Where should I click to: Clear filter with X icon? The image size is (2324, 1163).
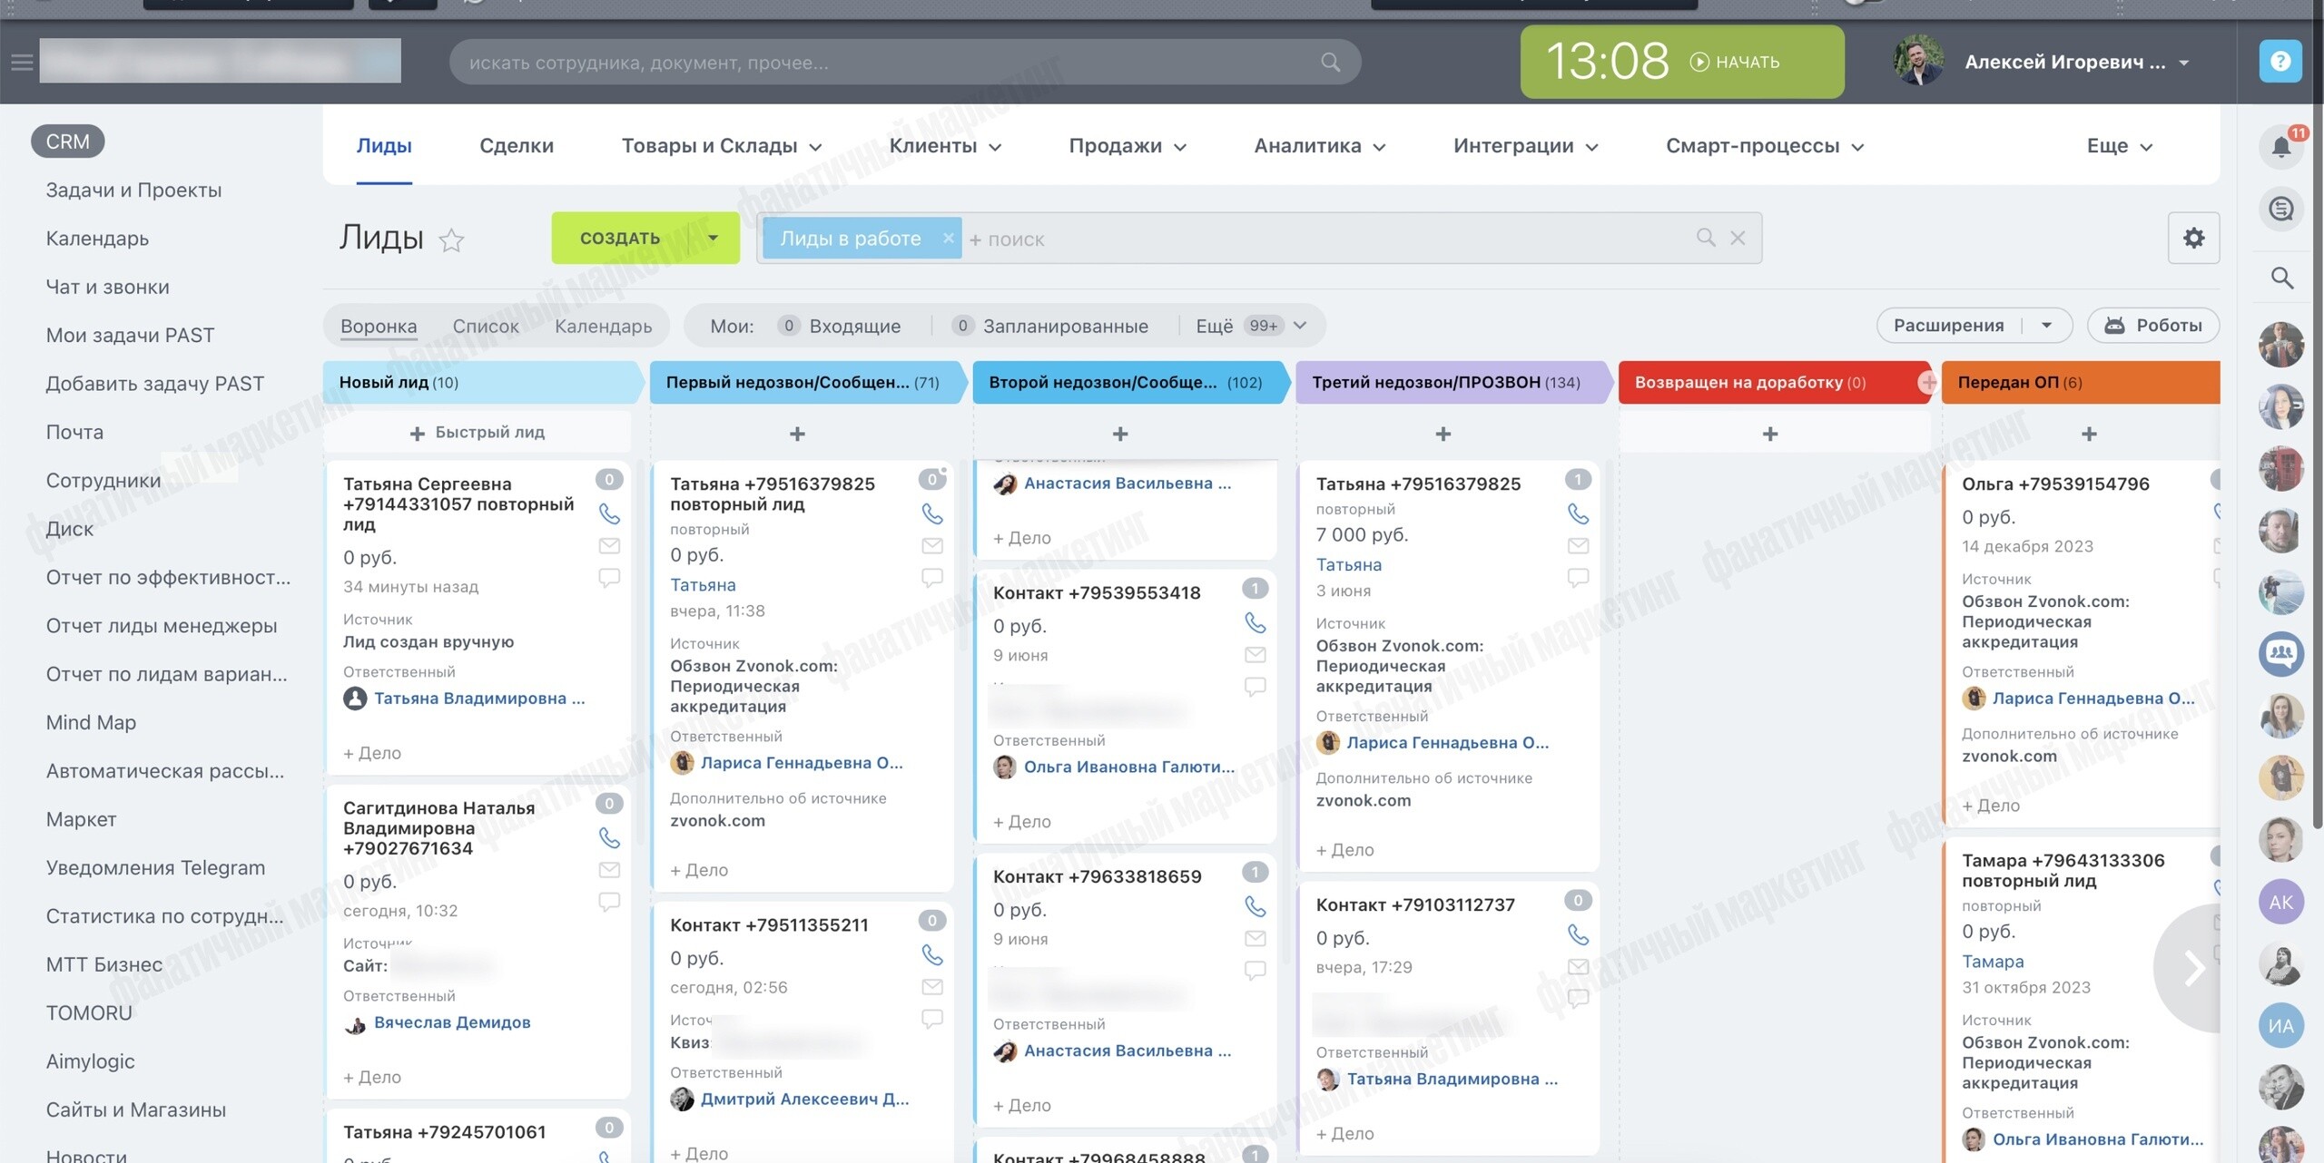point(1738,238)
